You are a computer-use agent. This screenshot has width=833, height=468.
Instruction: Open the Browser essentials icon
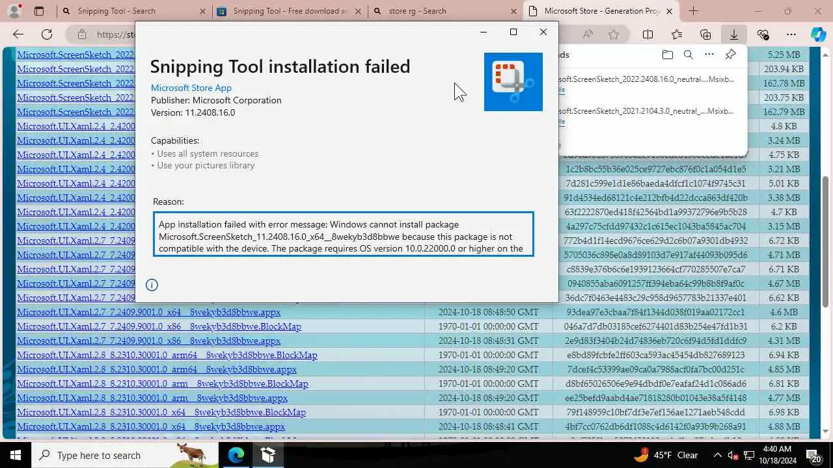point(763,34)
